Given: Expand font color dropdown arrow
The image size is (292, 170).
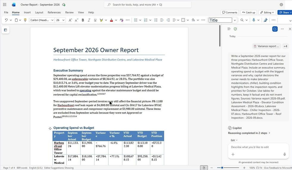Looking at the screenshot, I should tap(116, 20).
